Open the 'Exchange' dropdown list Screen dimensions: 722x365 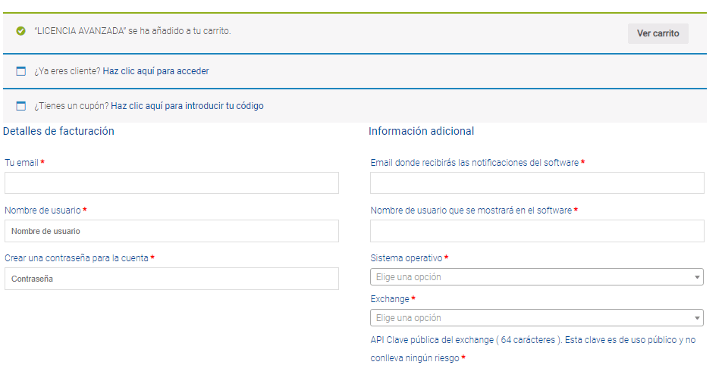pos(537,317)
